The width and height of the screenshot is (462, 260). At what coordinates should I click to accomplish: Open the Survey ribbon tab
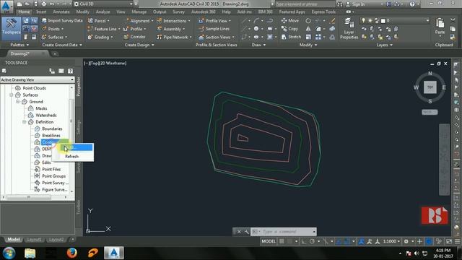178,12
